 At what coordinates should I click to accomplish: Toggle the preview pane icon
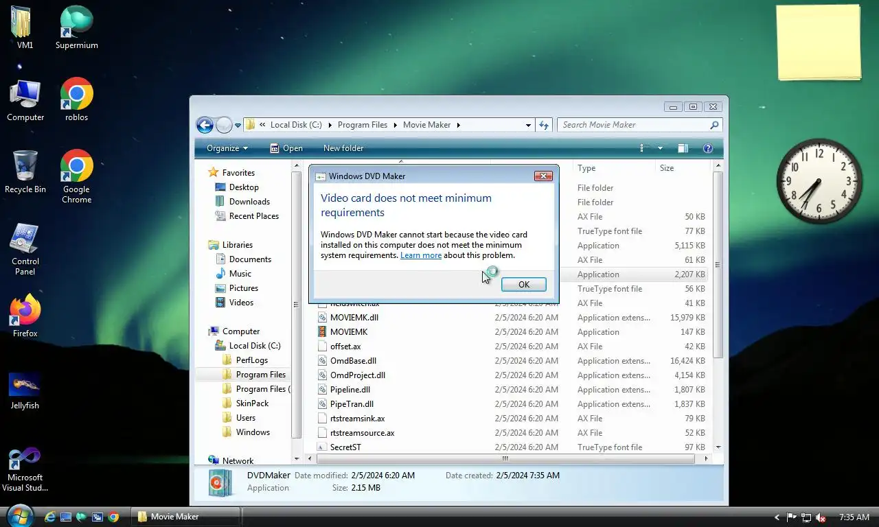click(683, 148)
